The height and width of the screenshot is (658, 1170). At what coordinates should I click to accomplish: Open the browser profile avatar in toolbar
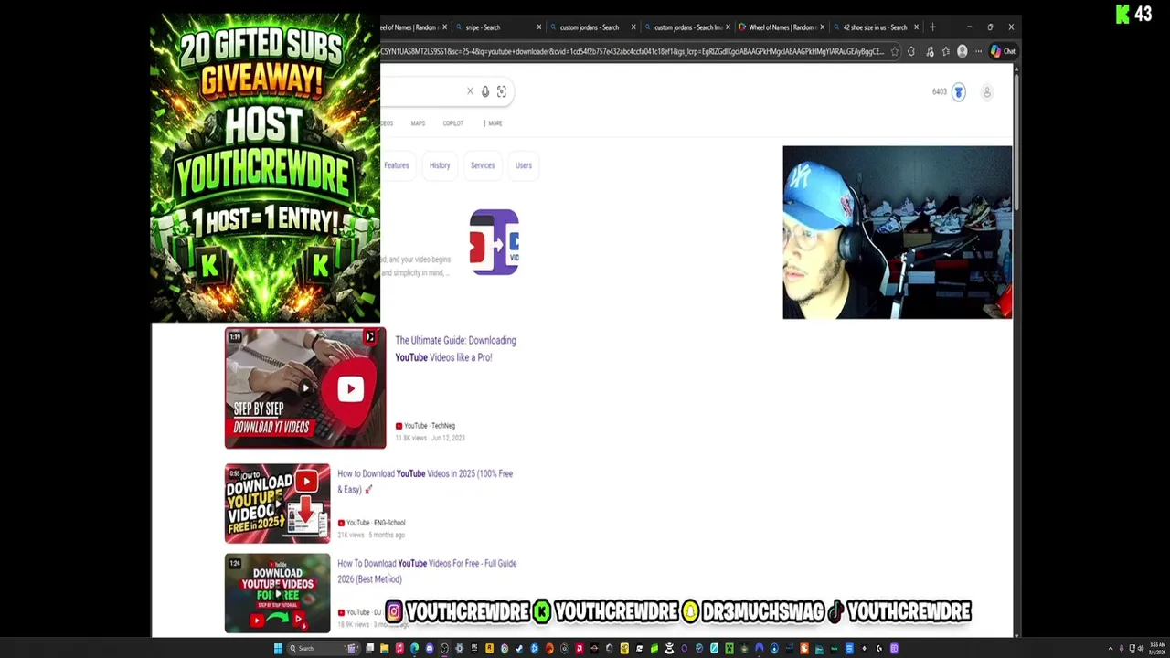pos(963,51)
